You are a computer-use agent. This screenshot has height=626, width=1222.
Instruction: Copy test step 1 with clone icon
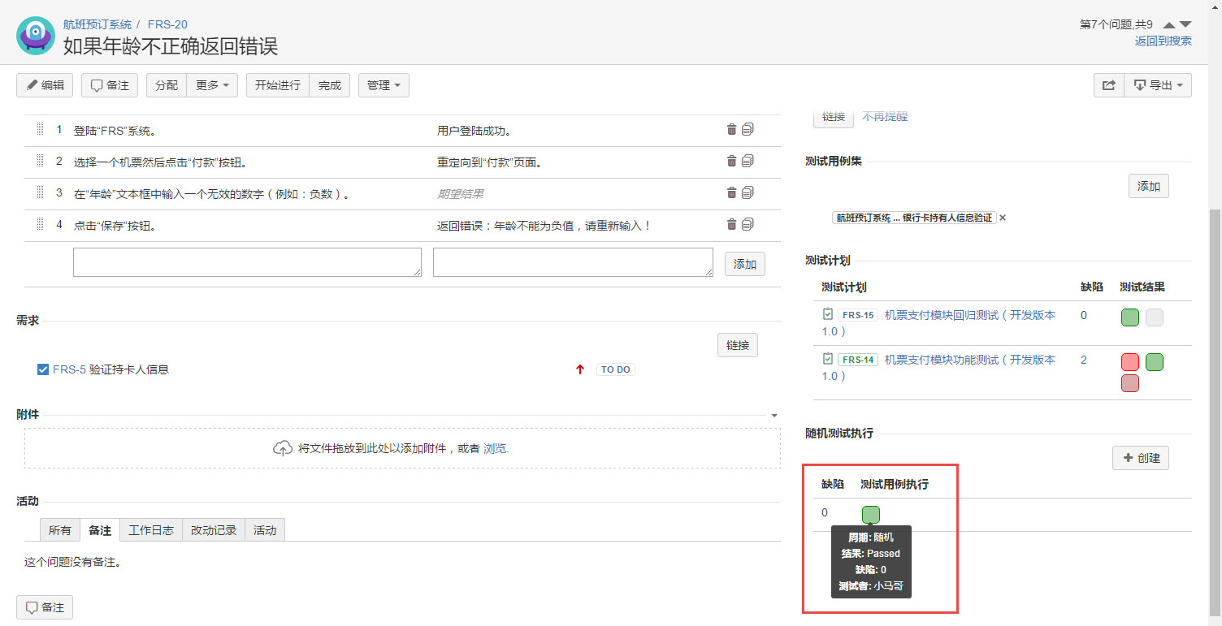(747, 129)
